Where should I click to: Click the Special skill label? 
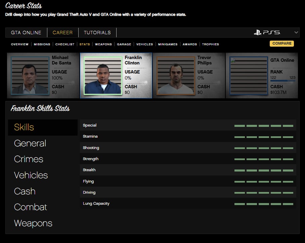coord(89,125)
